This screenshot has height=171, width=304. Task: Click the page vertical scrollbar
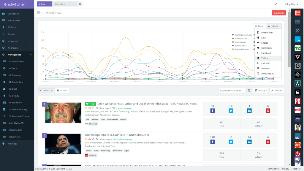(x=289, y=39)
